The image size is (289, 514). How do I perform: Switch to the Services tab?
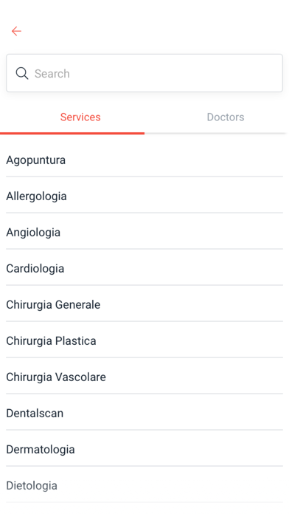pyautogui.click(x=80, y=117)
